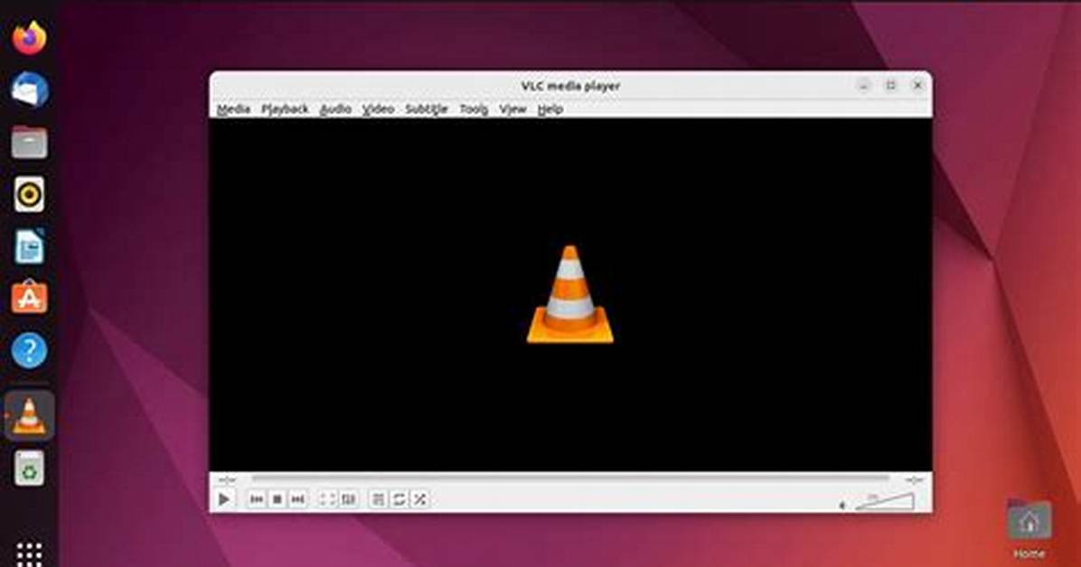
Task: Toggle the playlist view
Action: click(x=379, y=499)
